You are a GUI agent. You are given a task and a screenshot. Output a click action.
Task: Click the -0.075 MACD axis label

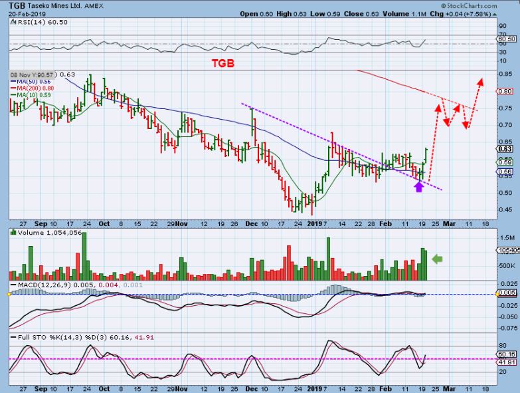coord(508,328)
